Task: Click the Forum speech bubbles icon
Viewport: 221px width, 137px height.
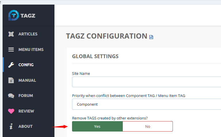Action: coord(11,96)
